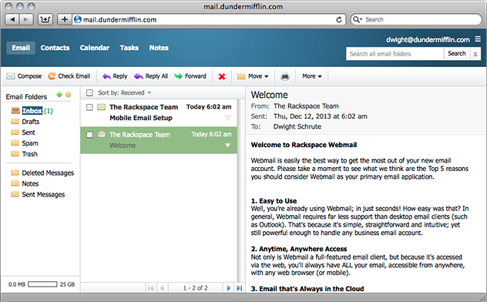Switch to the Notes tab
The height and width of the screenshot is (302, 487).
(159, 48)
